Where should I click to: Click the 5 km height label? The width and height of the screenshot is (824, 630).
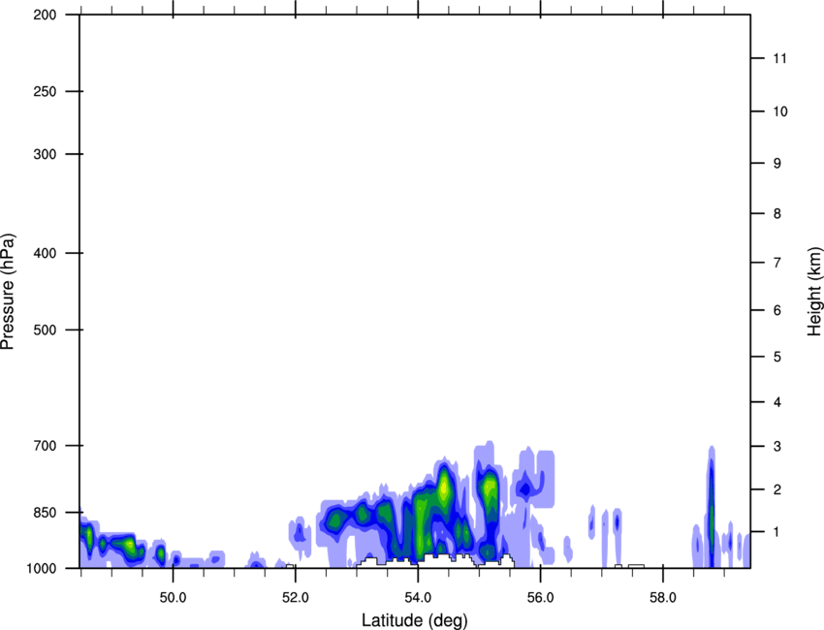776,357
